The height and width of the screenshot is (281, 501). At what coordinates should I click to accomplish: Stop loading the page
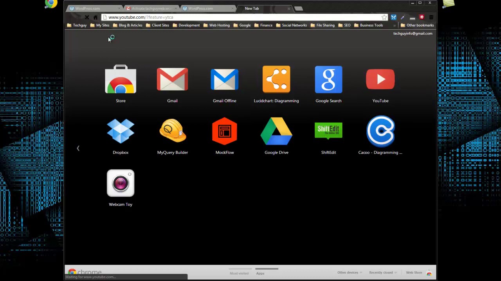(x=87, y=17)
